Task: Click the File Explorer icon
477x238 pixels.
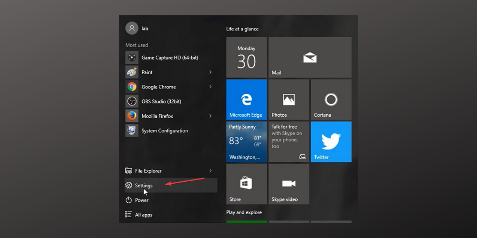Action: pyautogui.click(x=129, y=170)
